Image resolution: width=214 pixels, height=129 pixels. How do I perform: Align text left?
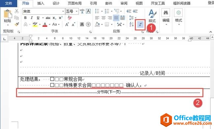click(x=97, y=18)
